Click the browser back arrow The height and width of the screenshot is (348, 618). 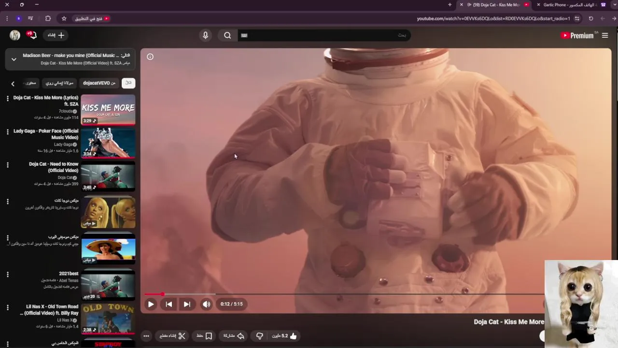(x=614, y=18)
